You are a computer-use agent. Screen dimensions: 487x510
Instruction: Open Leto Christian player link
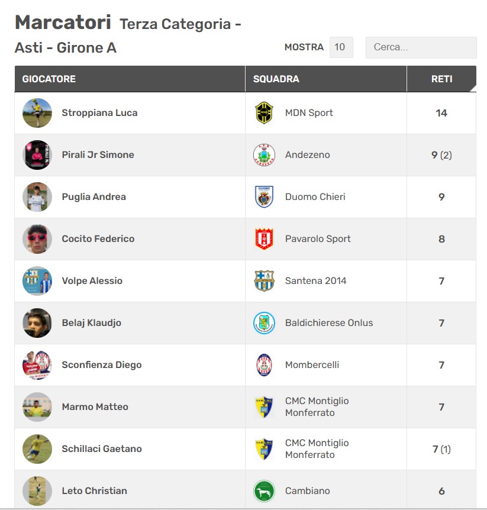(x=94, y=491)
